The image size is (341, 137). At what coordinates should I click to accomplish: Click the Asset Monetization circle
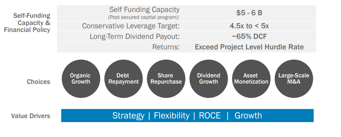click(251, 79)
